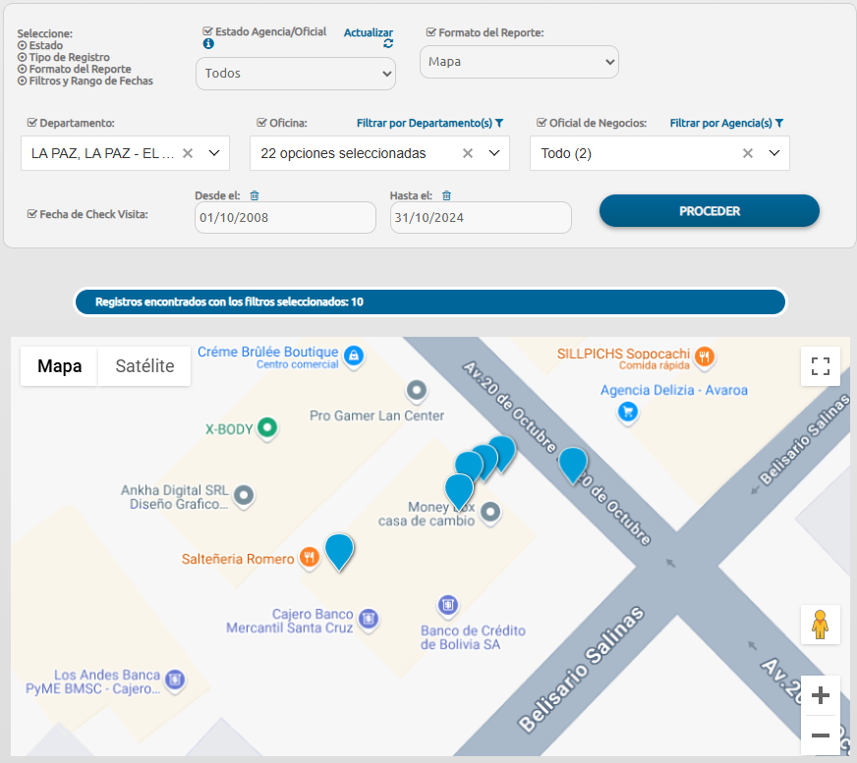Toggle fullscreen map view
The image size is (857, 763).
[x=821, y=366]
